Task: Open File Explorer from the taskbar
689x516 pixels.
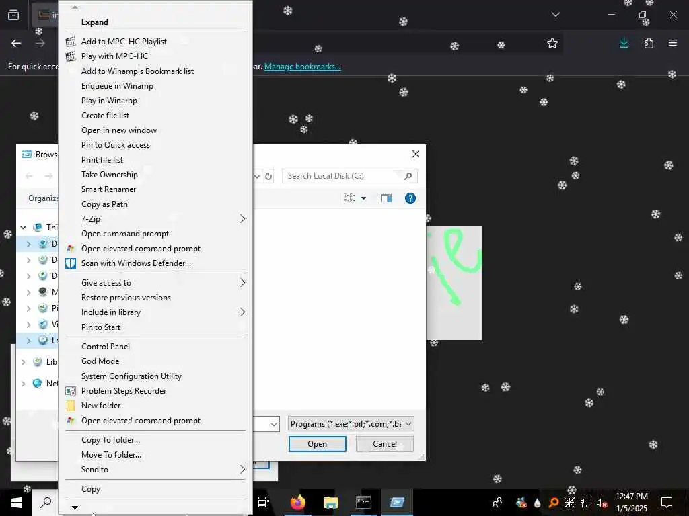Action: point(330,503)
